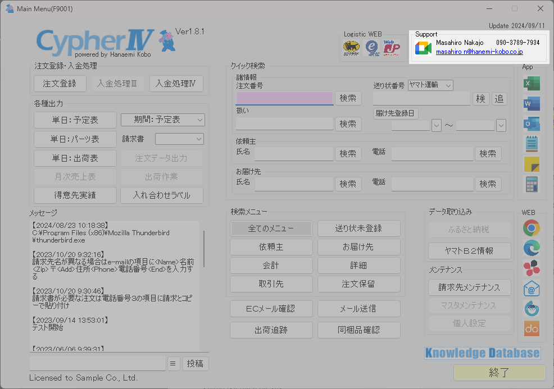Open the blue envelope mail icon
554x389 pixels.
[x=532, y=289]
